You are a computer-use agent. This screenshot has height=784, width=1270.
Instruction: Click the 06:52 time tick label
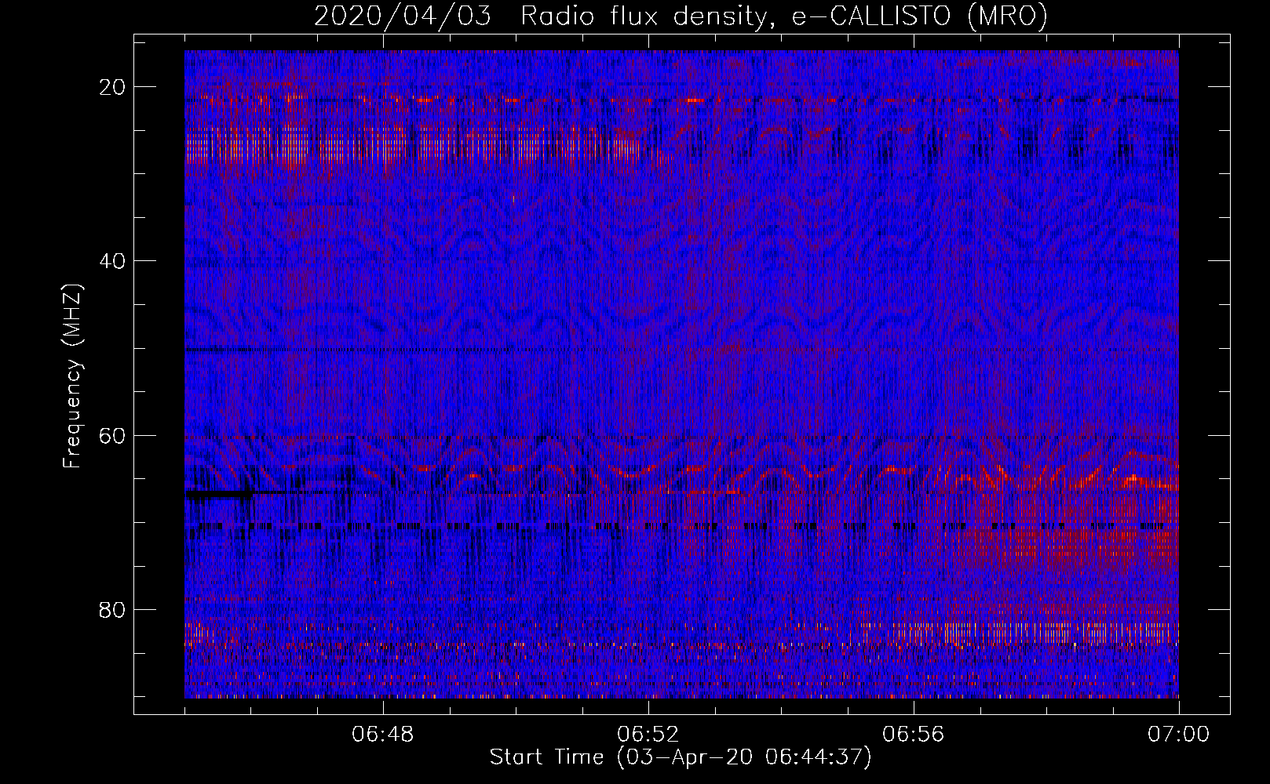click(648, 735)
